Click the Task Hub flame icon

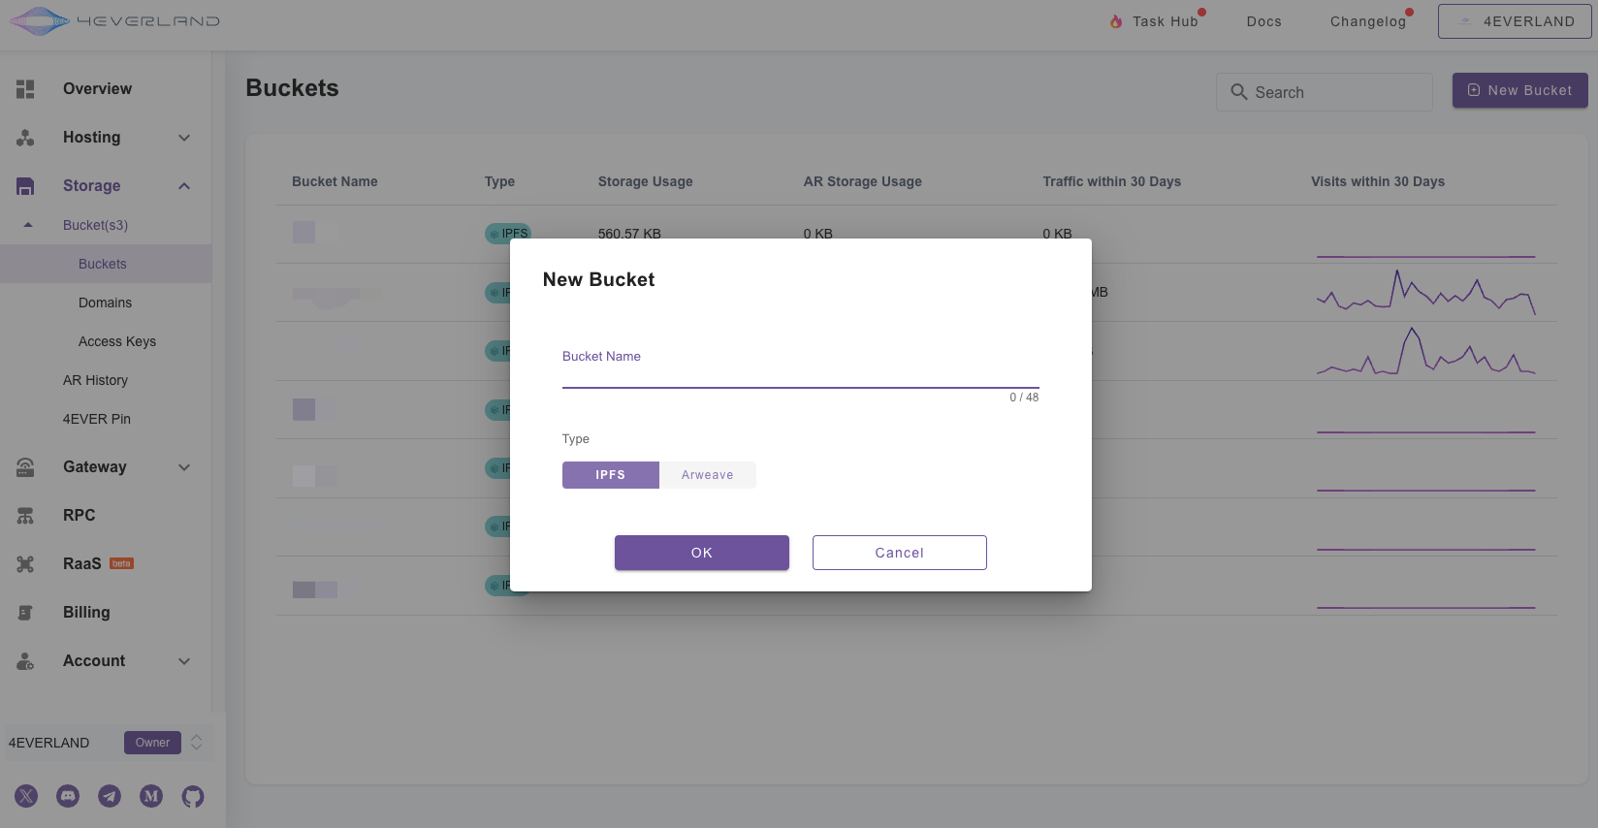click(x=1116, y=21)
